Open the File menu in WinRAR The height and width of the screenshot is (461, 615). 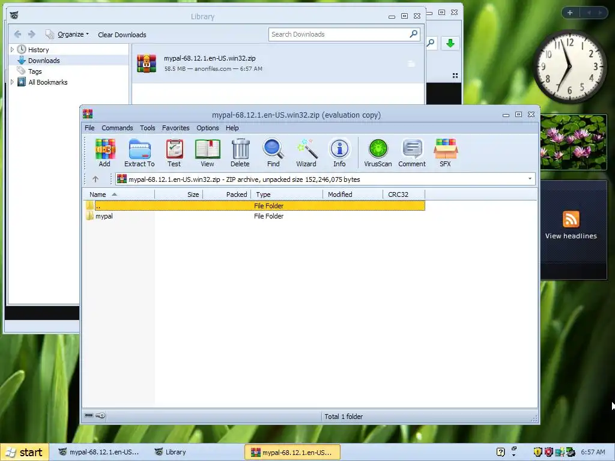click(x=89, y=128)
